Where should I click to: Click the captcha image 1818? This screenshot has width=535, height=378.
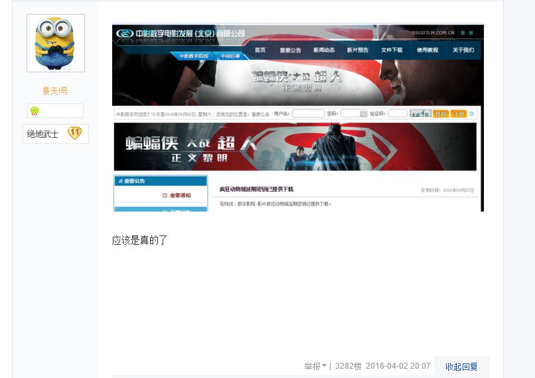click(420, 113)
